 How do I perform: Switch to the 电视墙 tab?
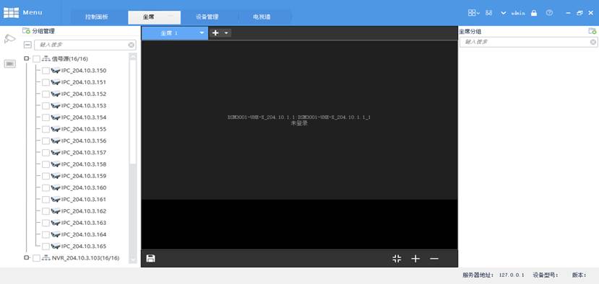[262, 17]
